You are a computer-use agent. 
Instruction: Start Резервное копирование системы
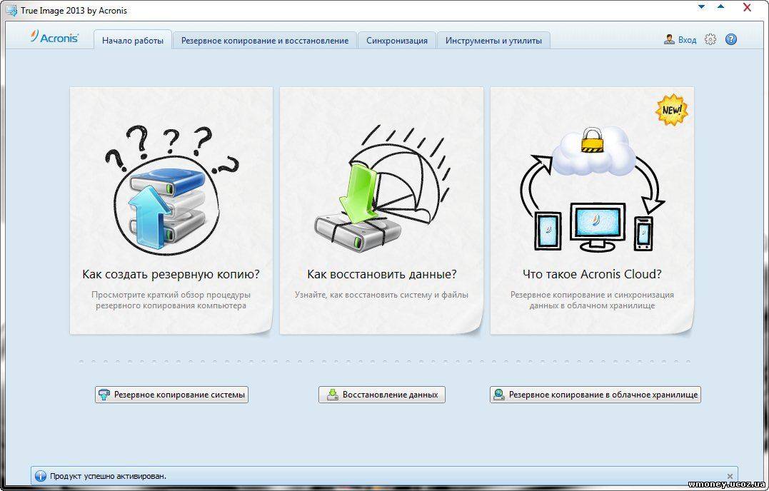coord(171,395)
